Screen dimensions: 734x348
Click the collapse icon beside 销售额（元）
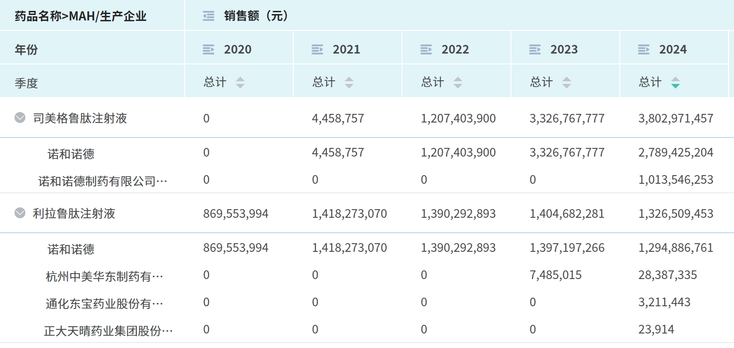209,16
